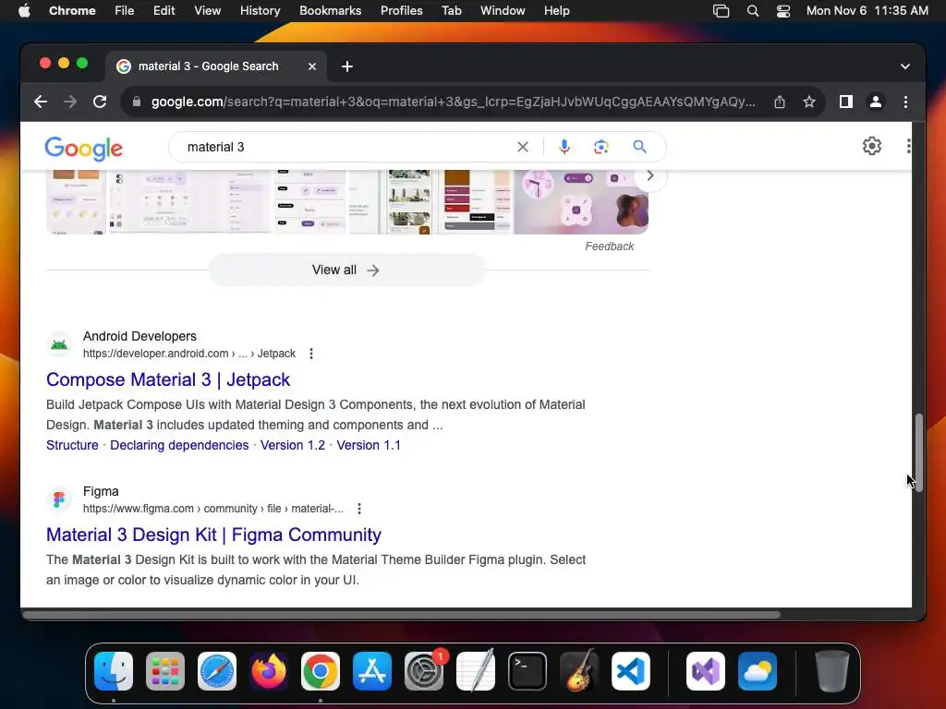
Task: Open more options for the Figma result
Action: point(359,509)
